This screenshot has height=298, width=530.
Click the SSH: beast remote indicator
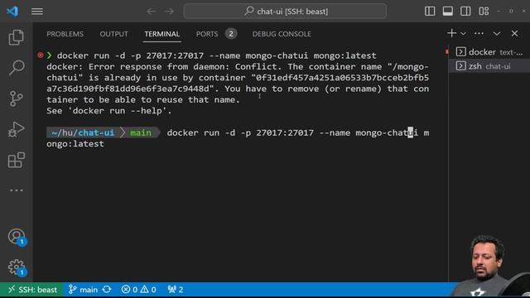coord(31,290)
